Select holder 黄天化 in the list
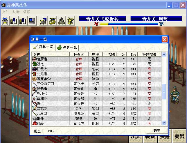 click(79, 89)
